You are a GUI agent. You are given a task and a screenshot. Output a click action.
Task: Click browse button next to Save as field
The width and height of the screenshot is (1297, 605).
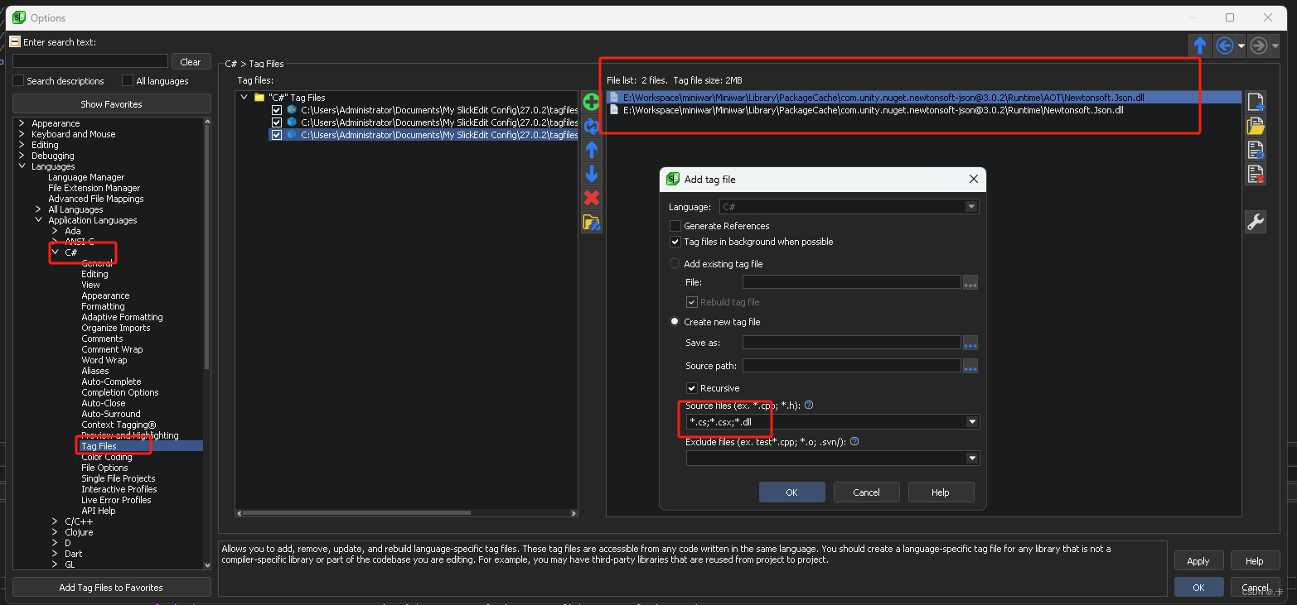point(970,343)
